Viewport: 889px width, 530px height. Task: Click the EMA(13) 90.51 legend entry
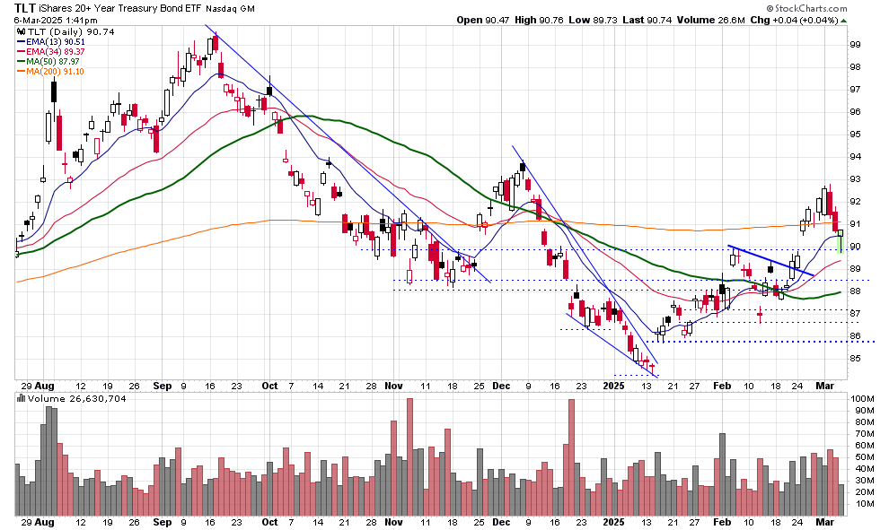56,42
